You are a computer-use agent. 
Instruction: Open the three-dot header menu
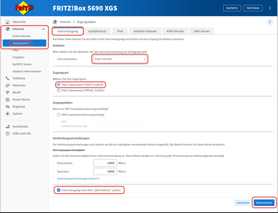pyautogui.click(x=270, y=8)
